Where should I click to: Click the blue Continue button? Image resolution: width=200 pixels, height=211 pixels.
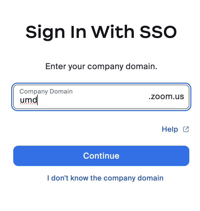pyautogui.click(x=101, y=156)
